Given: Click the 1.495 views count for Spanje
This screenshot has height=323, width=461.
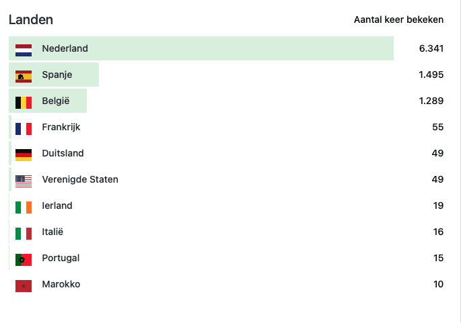Looking at the screenshot, I should (431, 75).
